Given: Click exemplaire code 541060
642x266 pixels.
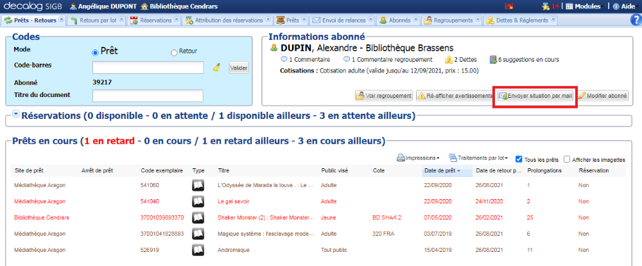Looking at the screenshot, I should pos(150,185).
